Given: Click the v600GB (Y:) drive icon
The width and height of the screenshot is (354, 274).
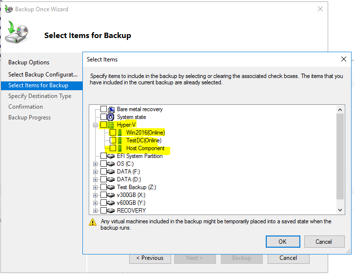Looking at the screenshot, I should [x=111, y=203].
